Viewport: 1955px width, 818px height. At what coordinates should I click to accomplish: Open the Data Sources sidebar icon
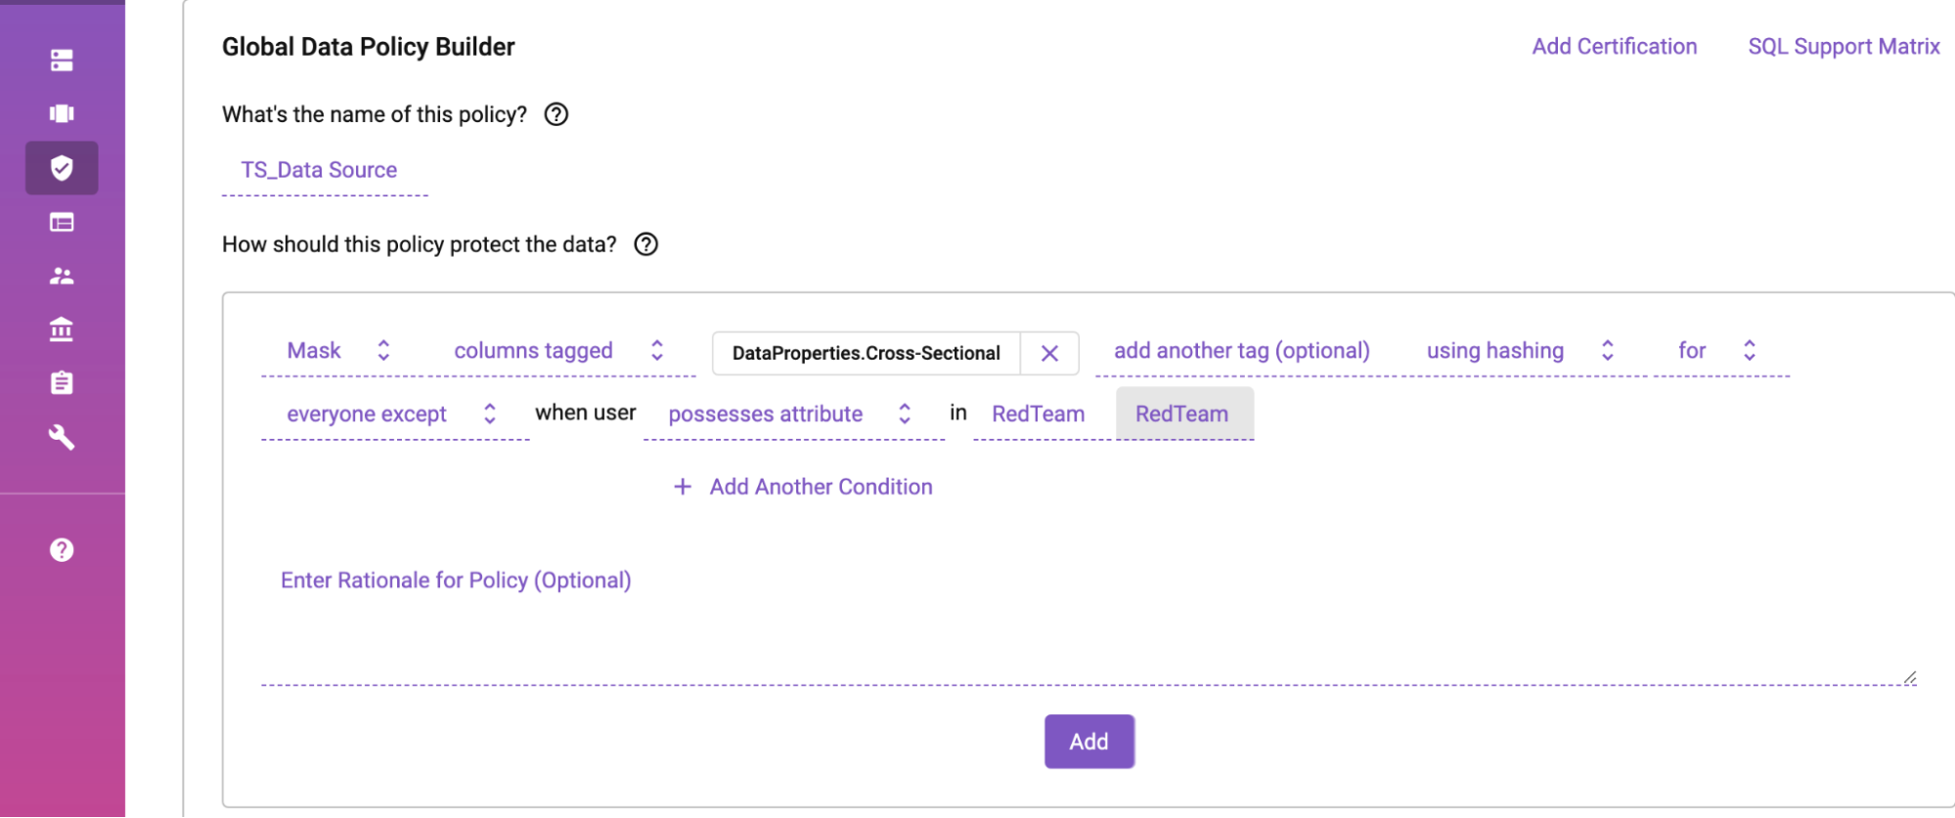click(x=62, y=61)
